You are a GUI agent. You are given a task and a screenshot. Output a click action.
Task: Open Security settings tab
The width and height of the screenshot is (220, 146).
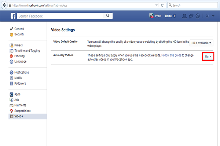pyautogui.click(x=19, y=34)
